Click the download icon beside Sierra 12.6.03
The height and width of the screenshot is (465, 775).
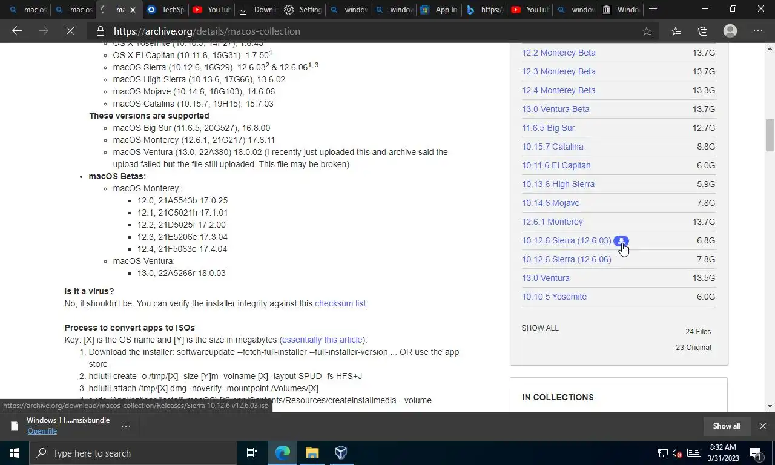(x=621, y=241)
